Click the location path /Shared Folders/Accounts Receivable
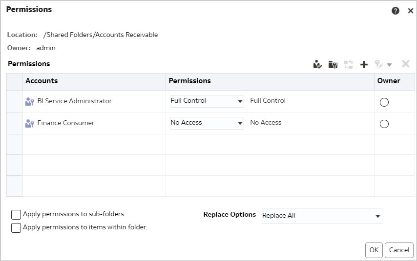 [x=101, y=35]
